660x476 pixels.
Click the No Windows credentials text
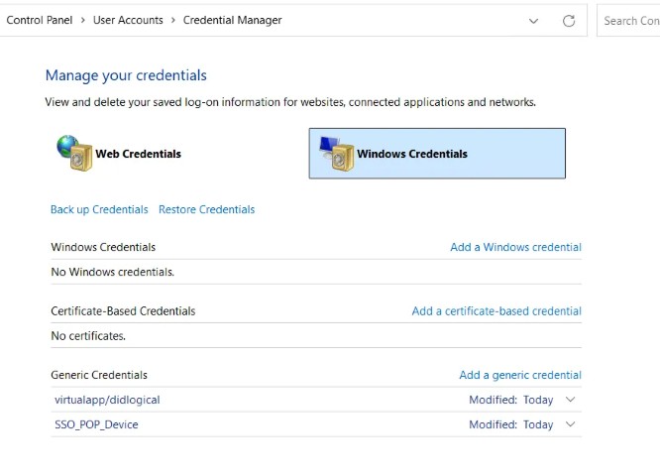point(112,272)
